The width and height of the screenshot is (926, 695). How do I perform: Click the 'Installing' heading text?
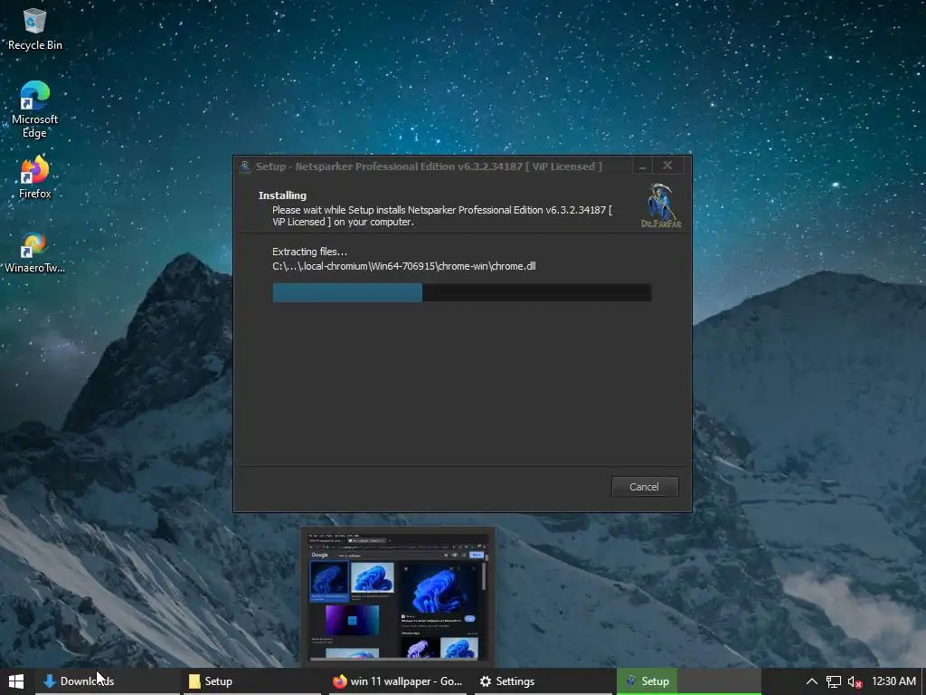[x=282, y=195]
